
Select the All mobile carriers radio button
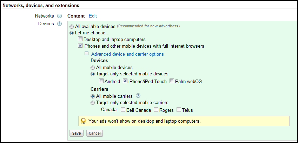coord(93,96)
